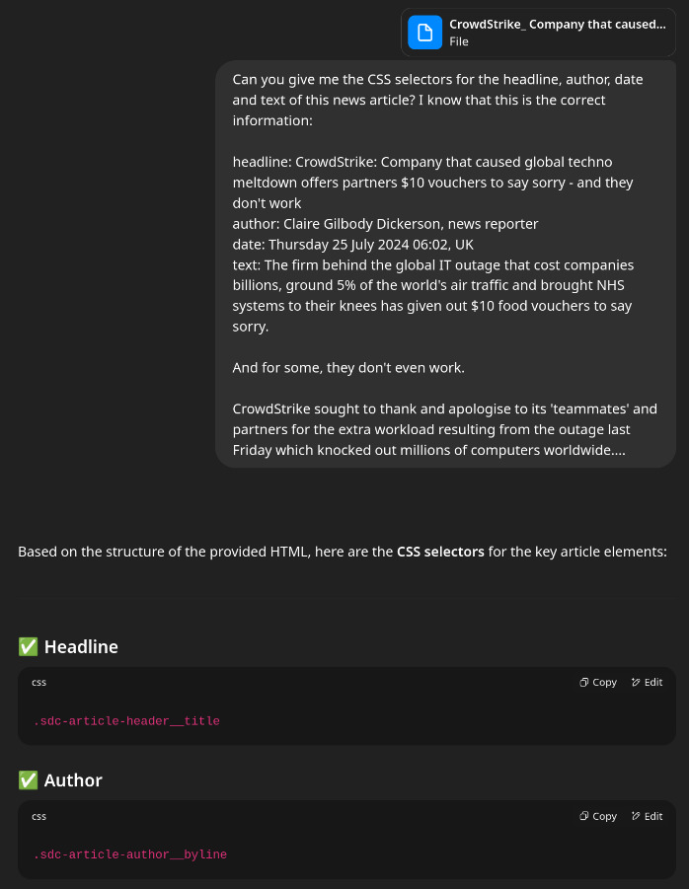
Task: Copy the Author CSS code block
Action: click(x=598, y=816)
